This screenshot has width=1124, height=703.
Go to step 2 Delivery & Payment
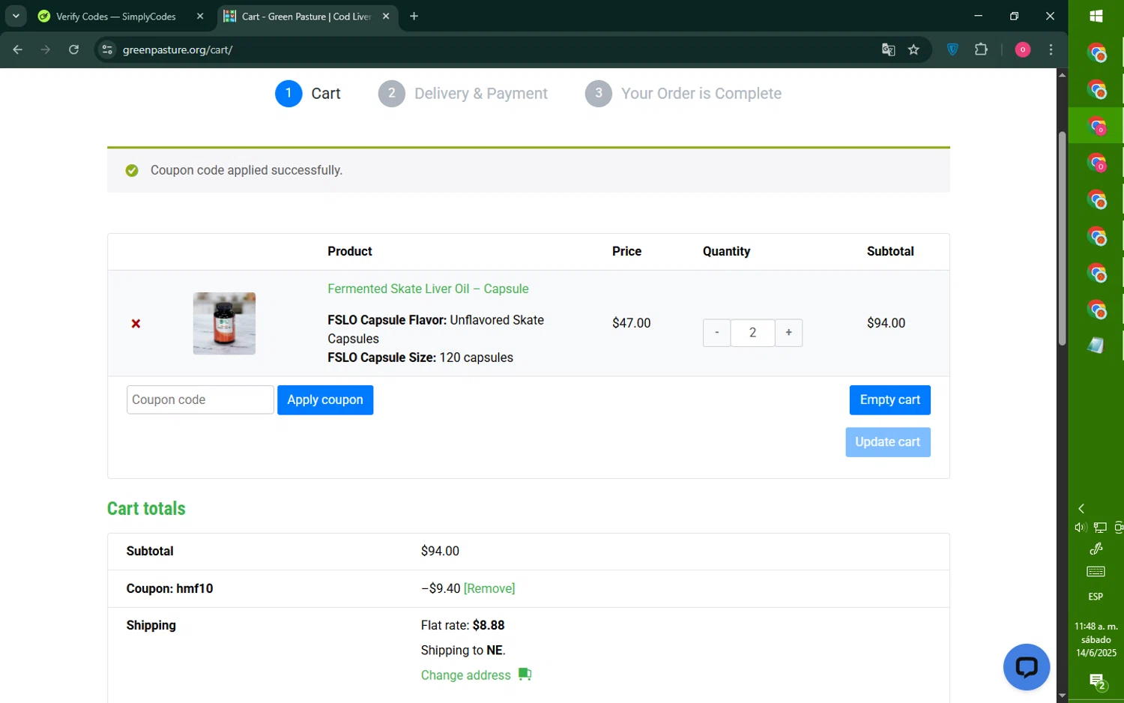point(463,94)
